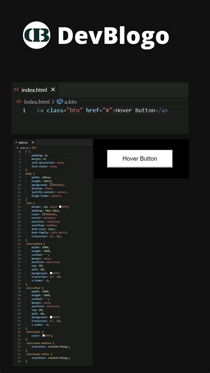Close the index.html tab
Screen dimensions: 210x373
pyautogui.click(x=53, y=89)
